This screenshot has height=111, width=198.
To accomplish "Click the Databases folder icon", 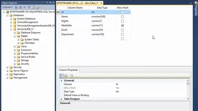I will (11, 15).
